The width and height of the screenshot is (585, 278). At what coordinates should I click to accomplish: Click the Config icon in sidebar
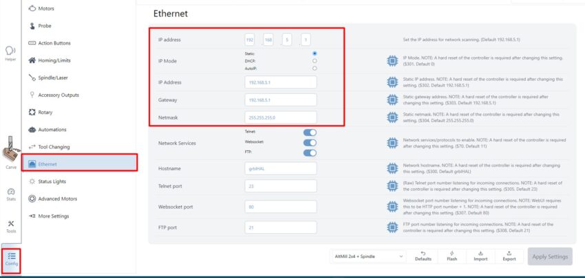[x=11, y=259]
